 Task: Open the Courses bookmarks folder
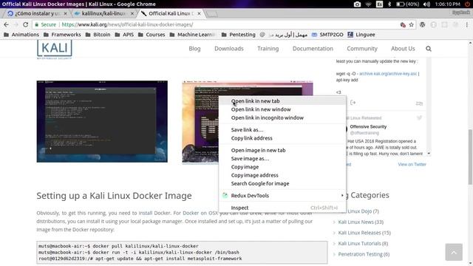[x=152, y=35]
